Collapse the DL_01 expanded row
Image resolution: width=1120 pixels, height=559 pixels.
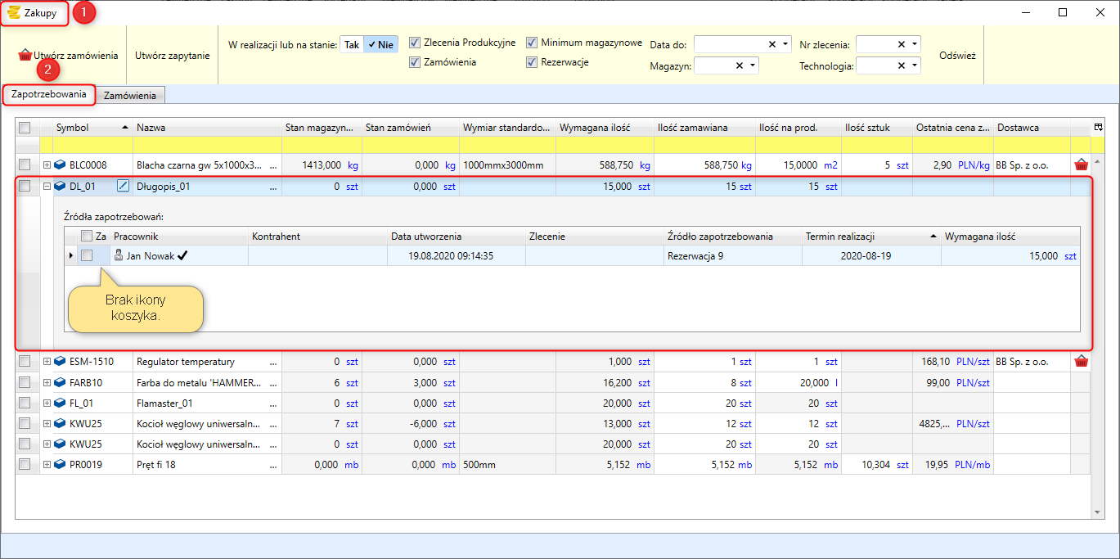click(47, 187)
